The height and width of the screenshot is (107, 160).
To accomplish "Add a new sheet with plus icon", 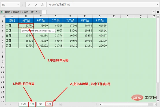I will click(61, 104).
